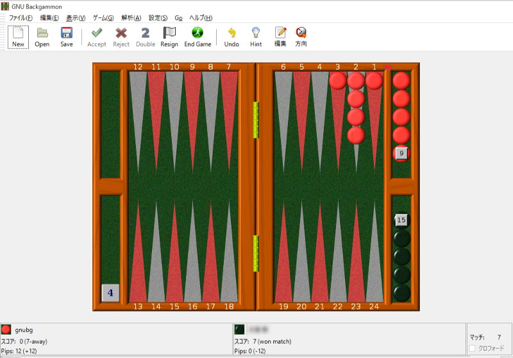Click the End Game icon
This screenshot has width=513, height=358.
198,37
